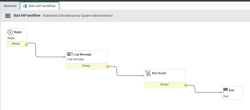
Task: Select the Run Script activity title
Action: [x=159, y=73]
